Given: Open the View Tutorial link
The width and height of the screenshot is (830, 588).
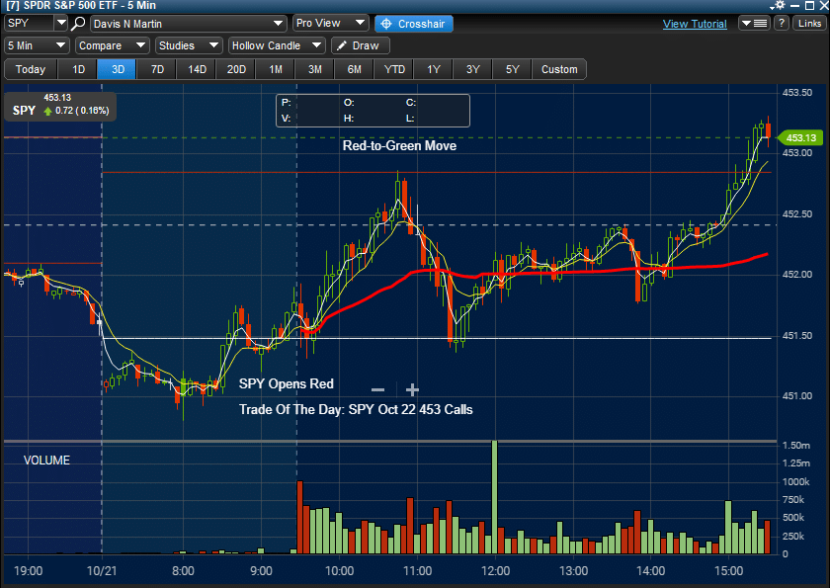Looking at the screenshot, I should coord(695,24).
